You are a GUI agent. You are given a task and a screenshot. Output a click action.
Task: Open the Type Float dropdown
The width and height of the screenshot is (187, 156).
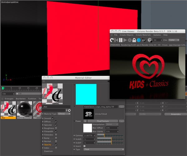click(104, 149)
